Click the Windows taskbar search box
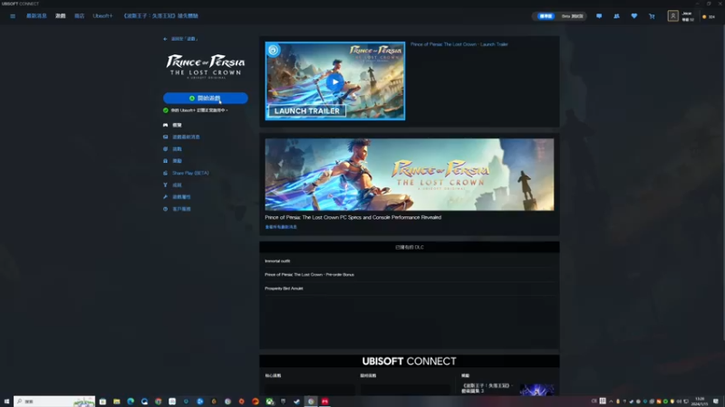The height and width of the screenshot is (407, 725). (54, 402)
